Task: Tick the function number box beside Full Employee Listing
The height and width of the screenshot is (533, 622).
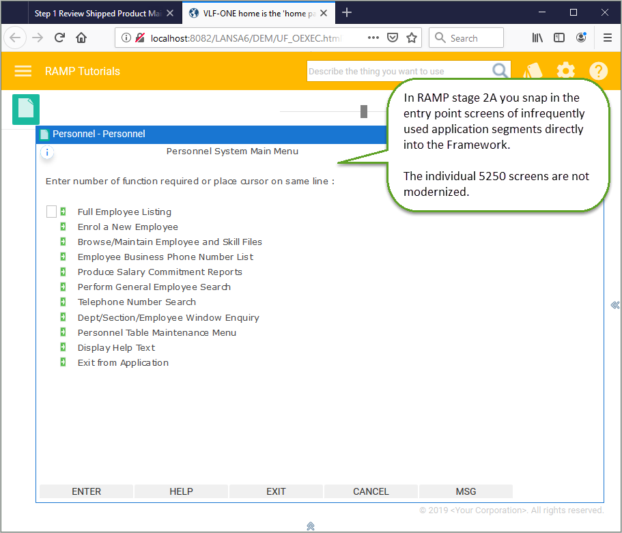Action: pyautogui.click(x=52, y=212)
